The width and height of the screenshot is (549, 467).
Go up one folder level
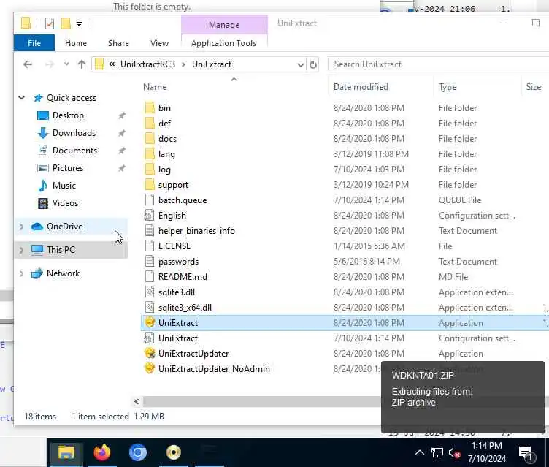(x=81, y=64)
